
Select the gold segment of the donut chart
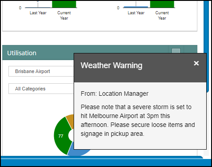tap(71, 121)
